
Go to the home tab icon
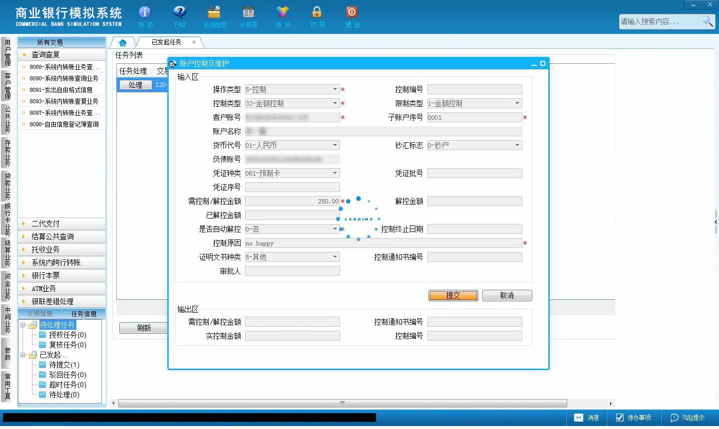pos(122,43)
